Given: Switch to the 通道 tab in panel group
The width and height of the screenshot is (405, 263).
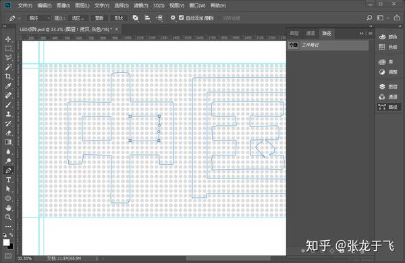Looking at the screenshot, I should click(x=310, y=33).
